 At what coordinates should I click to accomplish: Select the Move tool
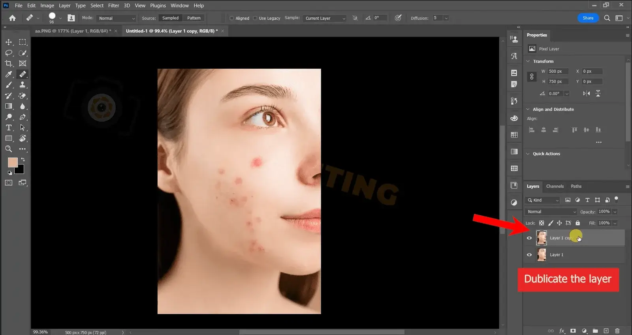(x=9, y=42)
